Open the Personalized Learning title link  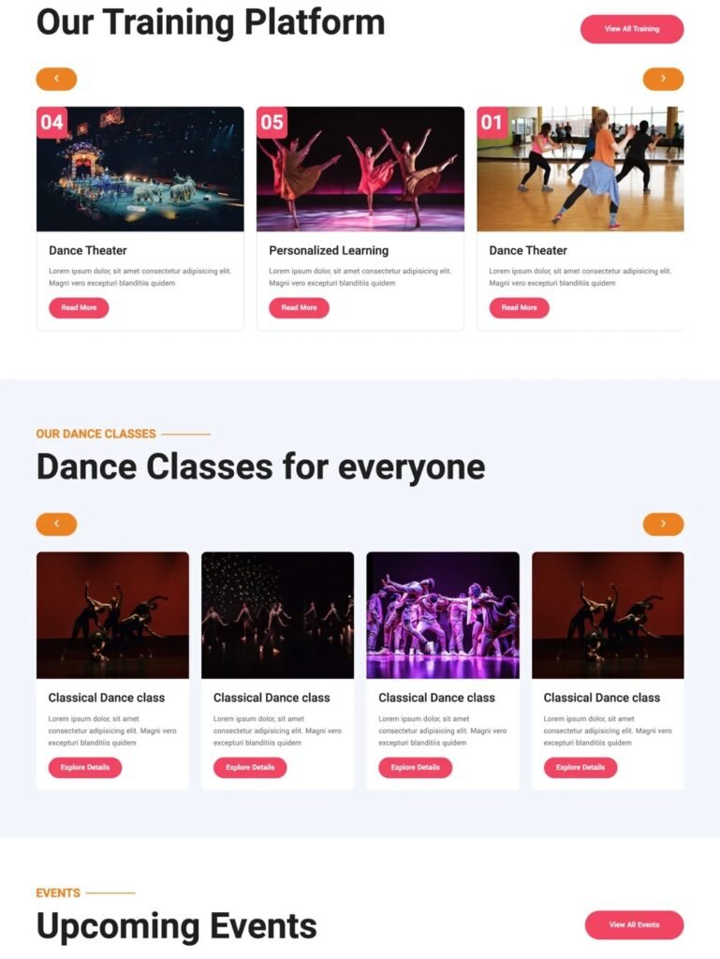point(329,250)
